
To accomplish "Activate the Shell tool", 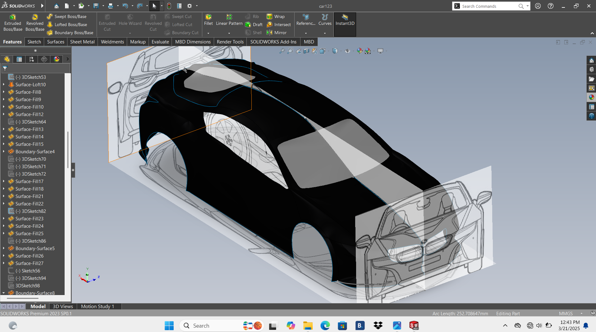I will [x=253, y=32].
